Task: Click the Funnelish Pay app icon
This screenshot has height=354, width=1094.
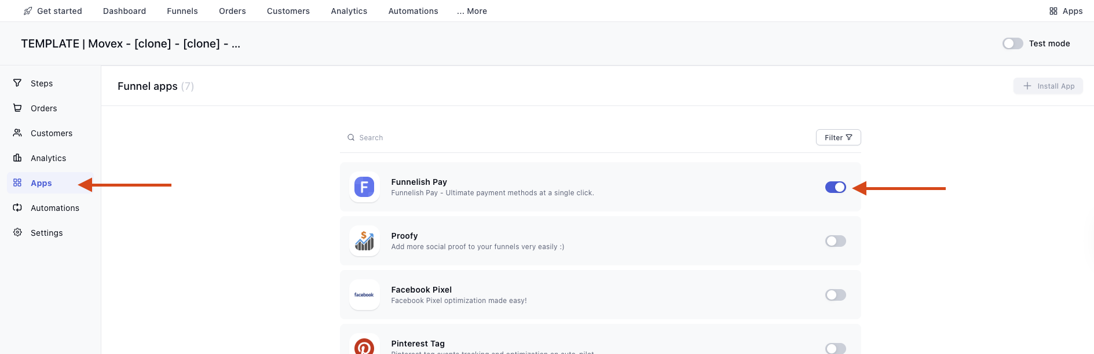Action: click(364, 187)
